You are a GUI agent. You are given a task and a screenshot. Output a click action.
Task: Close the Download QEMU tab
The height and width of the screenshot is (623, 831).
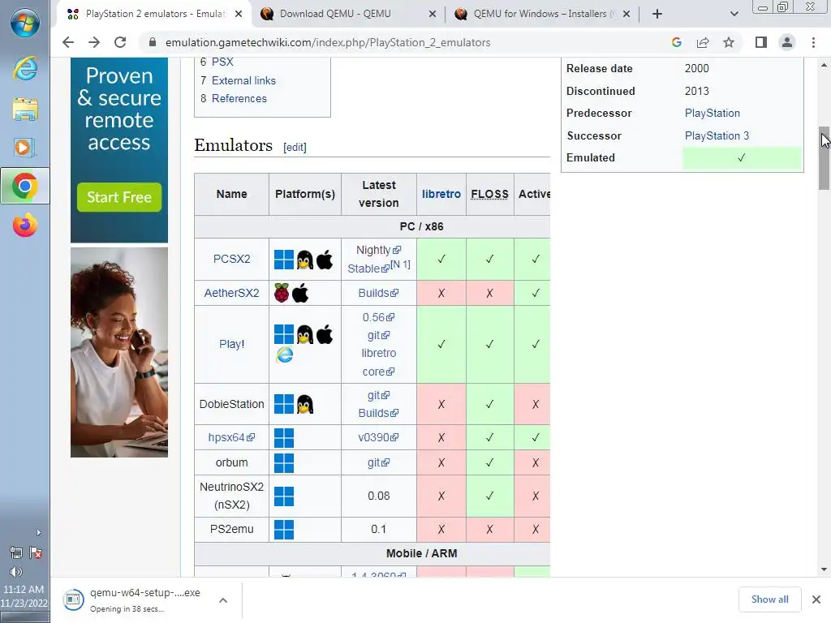[x=433, y=14]
